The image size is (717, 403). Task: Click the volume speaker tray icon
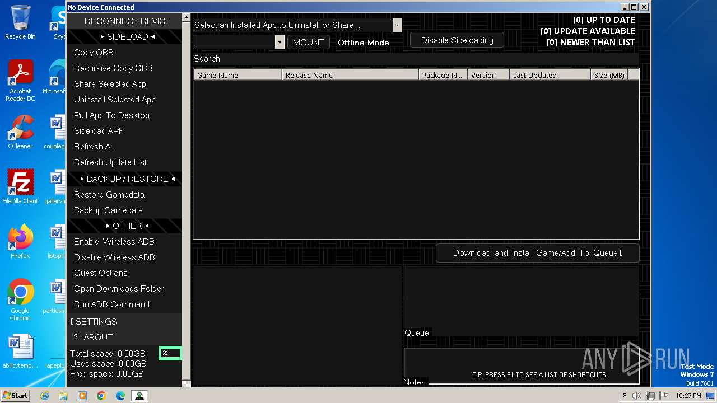(637, 396)
